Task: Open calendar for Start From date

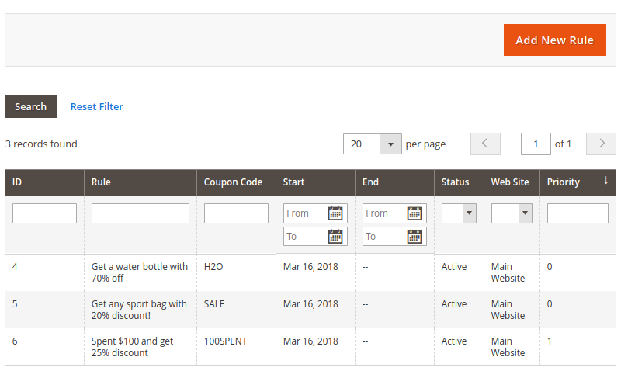Action: tap(335, 213)
